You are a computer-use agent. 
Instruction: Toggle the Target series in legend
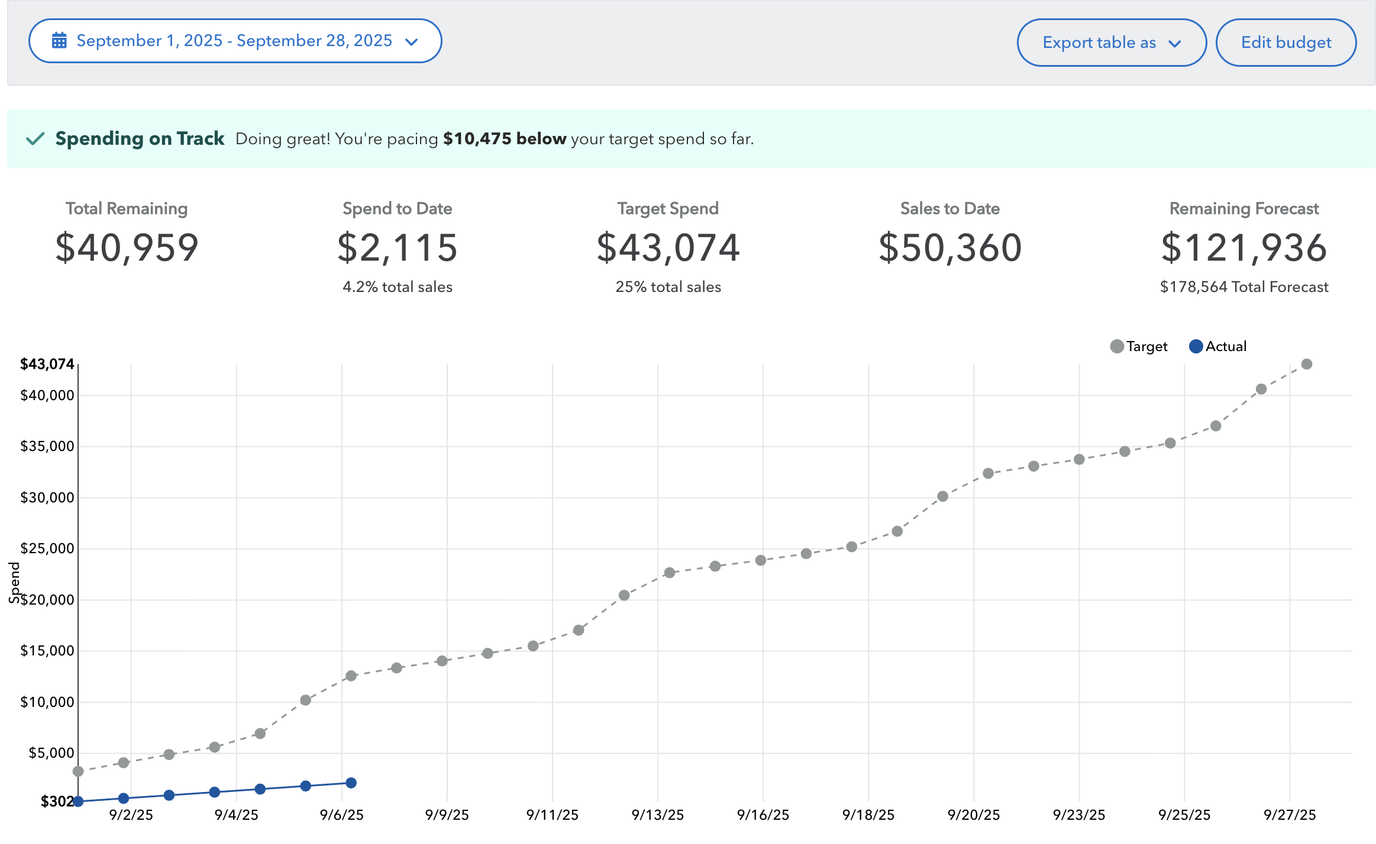[x=1146, y=346]
